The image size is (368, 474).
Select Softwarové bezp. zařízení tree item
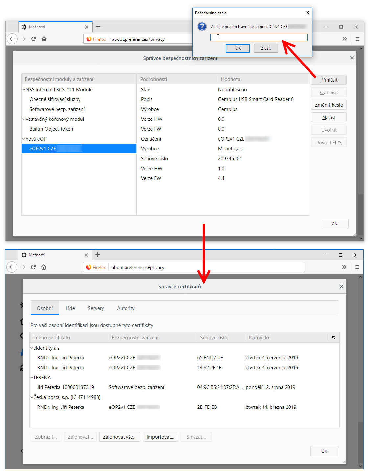point(79,109)
